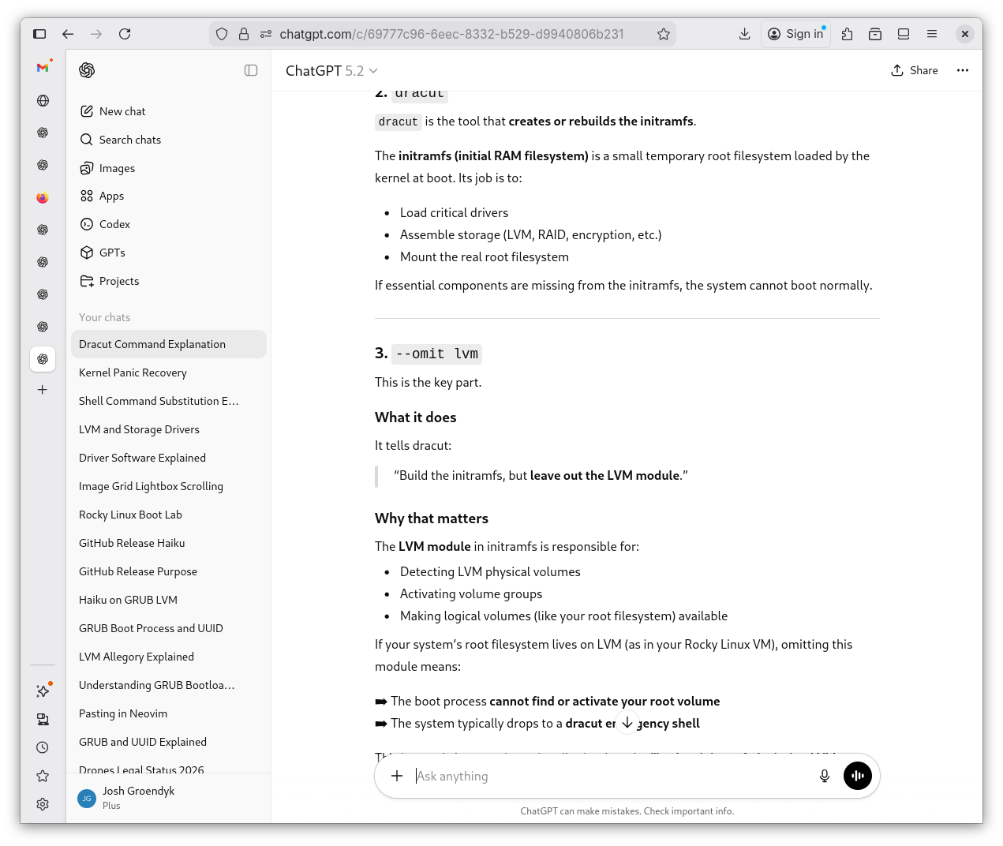Screen dimensions: 1003x846
Task: Start a New chat
Action: (122, 111)
